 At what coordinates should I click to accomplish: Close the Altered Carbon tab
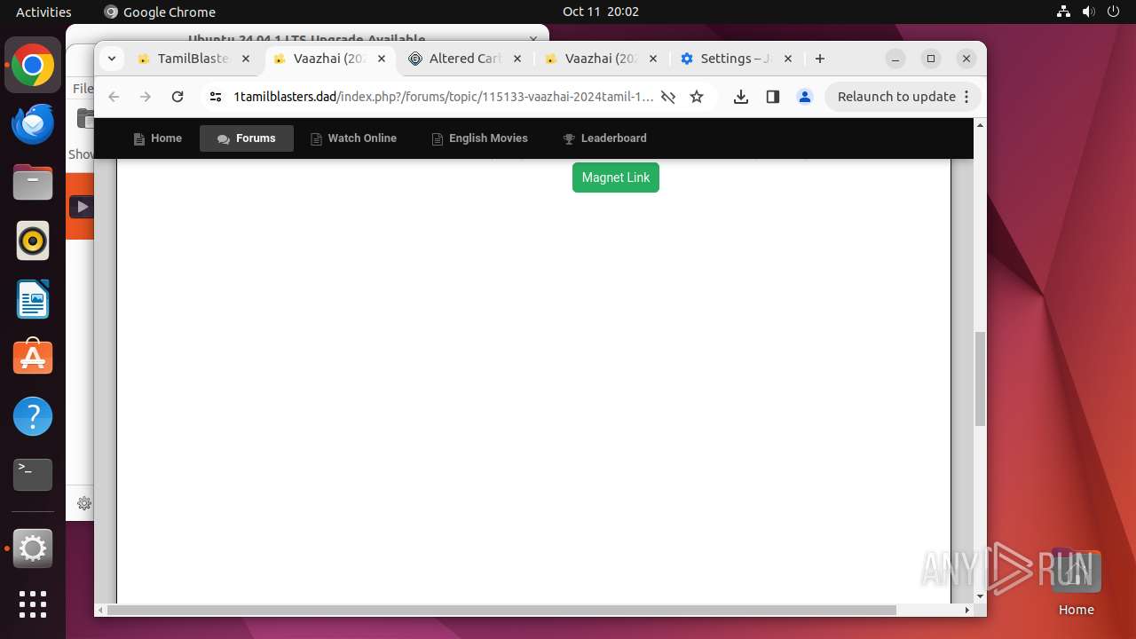coord(517,59)
